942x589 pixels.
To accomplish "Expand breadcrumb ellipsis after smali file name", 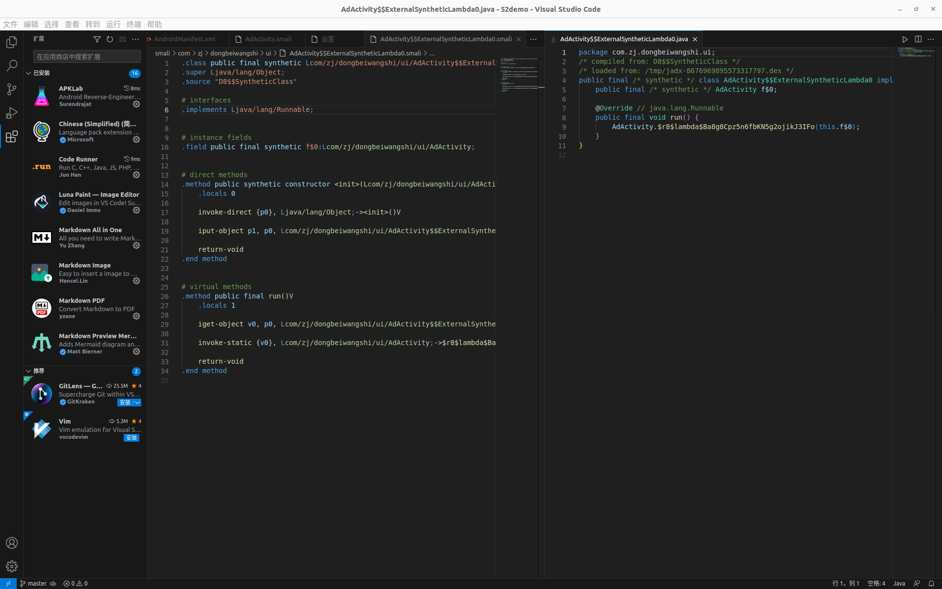I will click(432, 54).
